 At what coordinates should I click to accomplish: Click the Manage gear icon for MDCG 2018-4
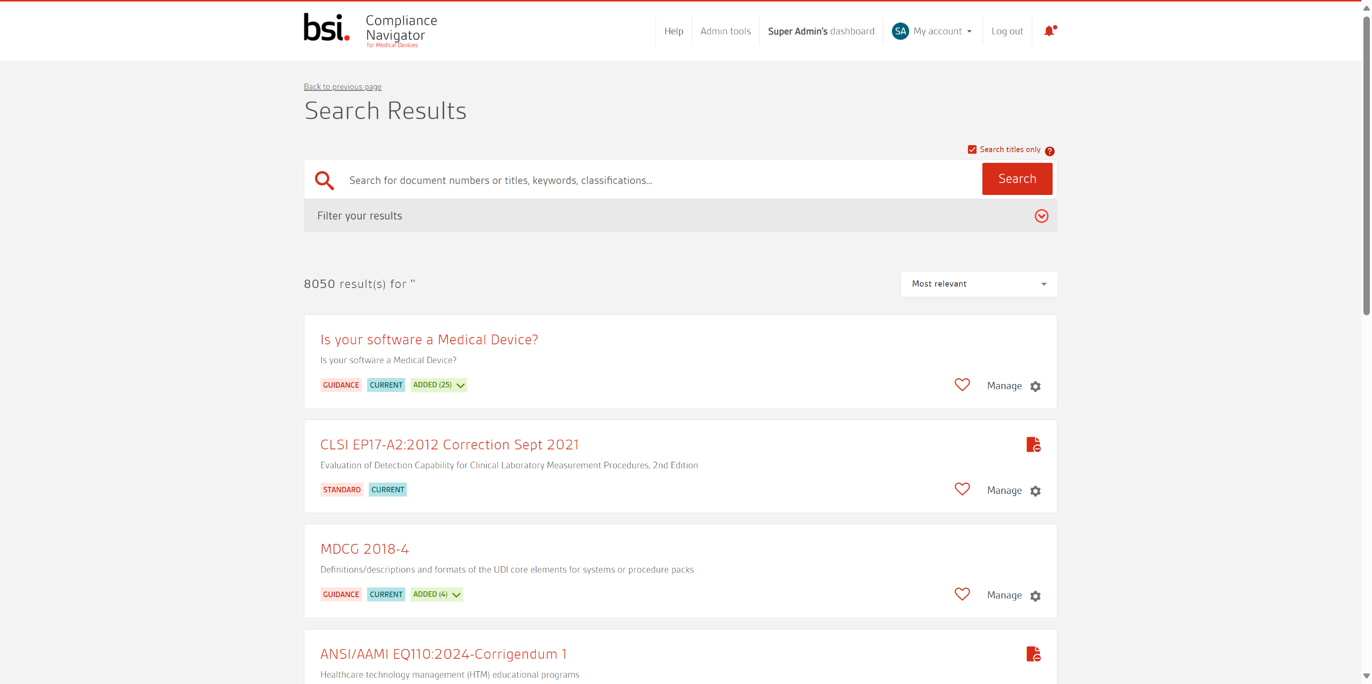1035,596
